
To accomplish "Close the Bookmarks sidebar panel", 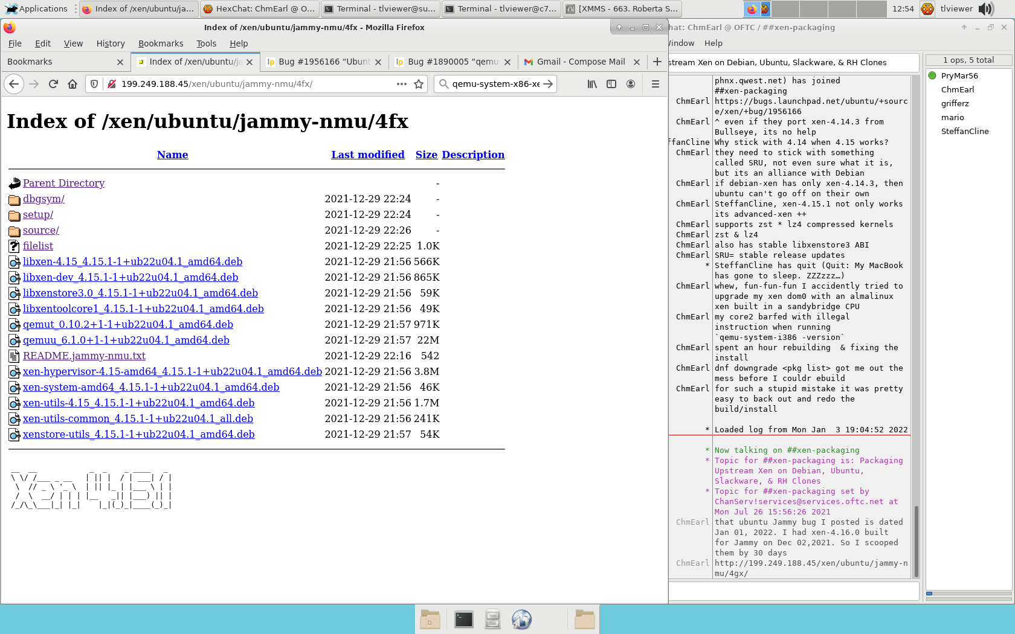I will click(120, 62).
